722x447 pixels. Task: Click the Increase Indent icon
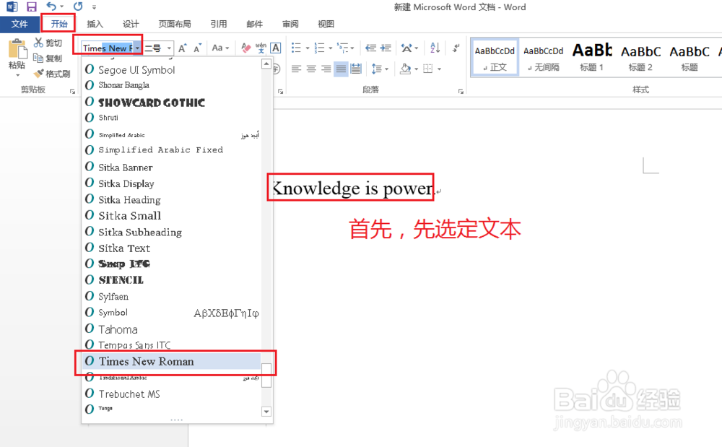tap(386, 48)
